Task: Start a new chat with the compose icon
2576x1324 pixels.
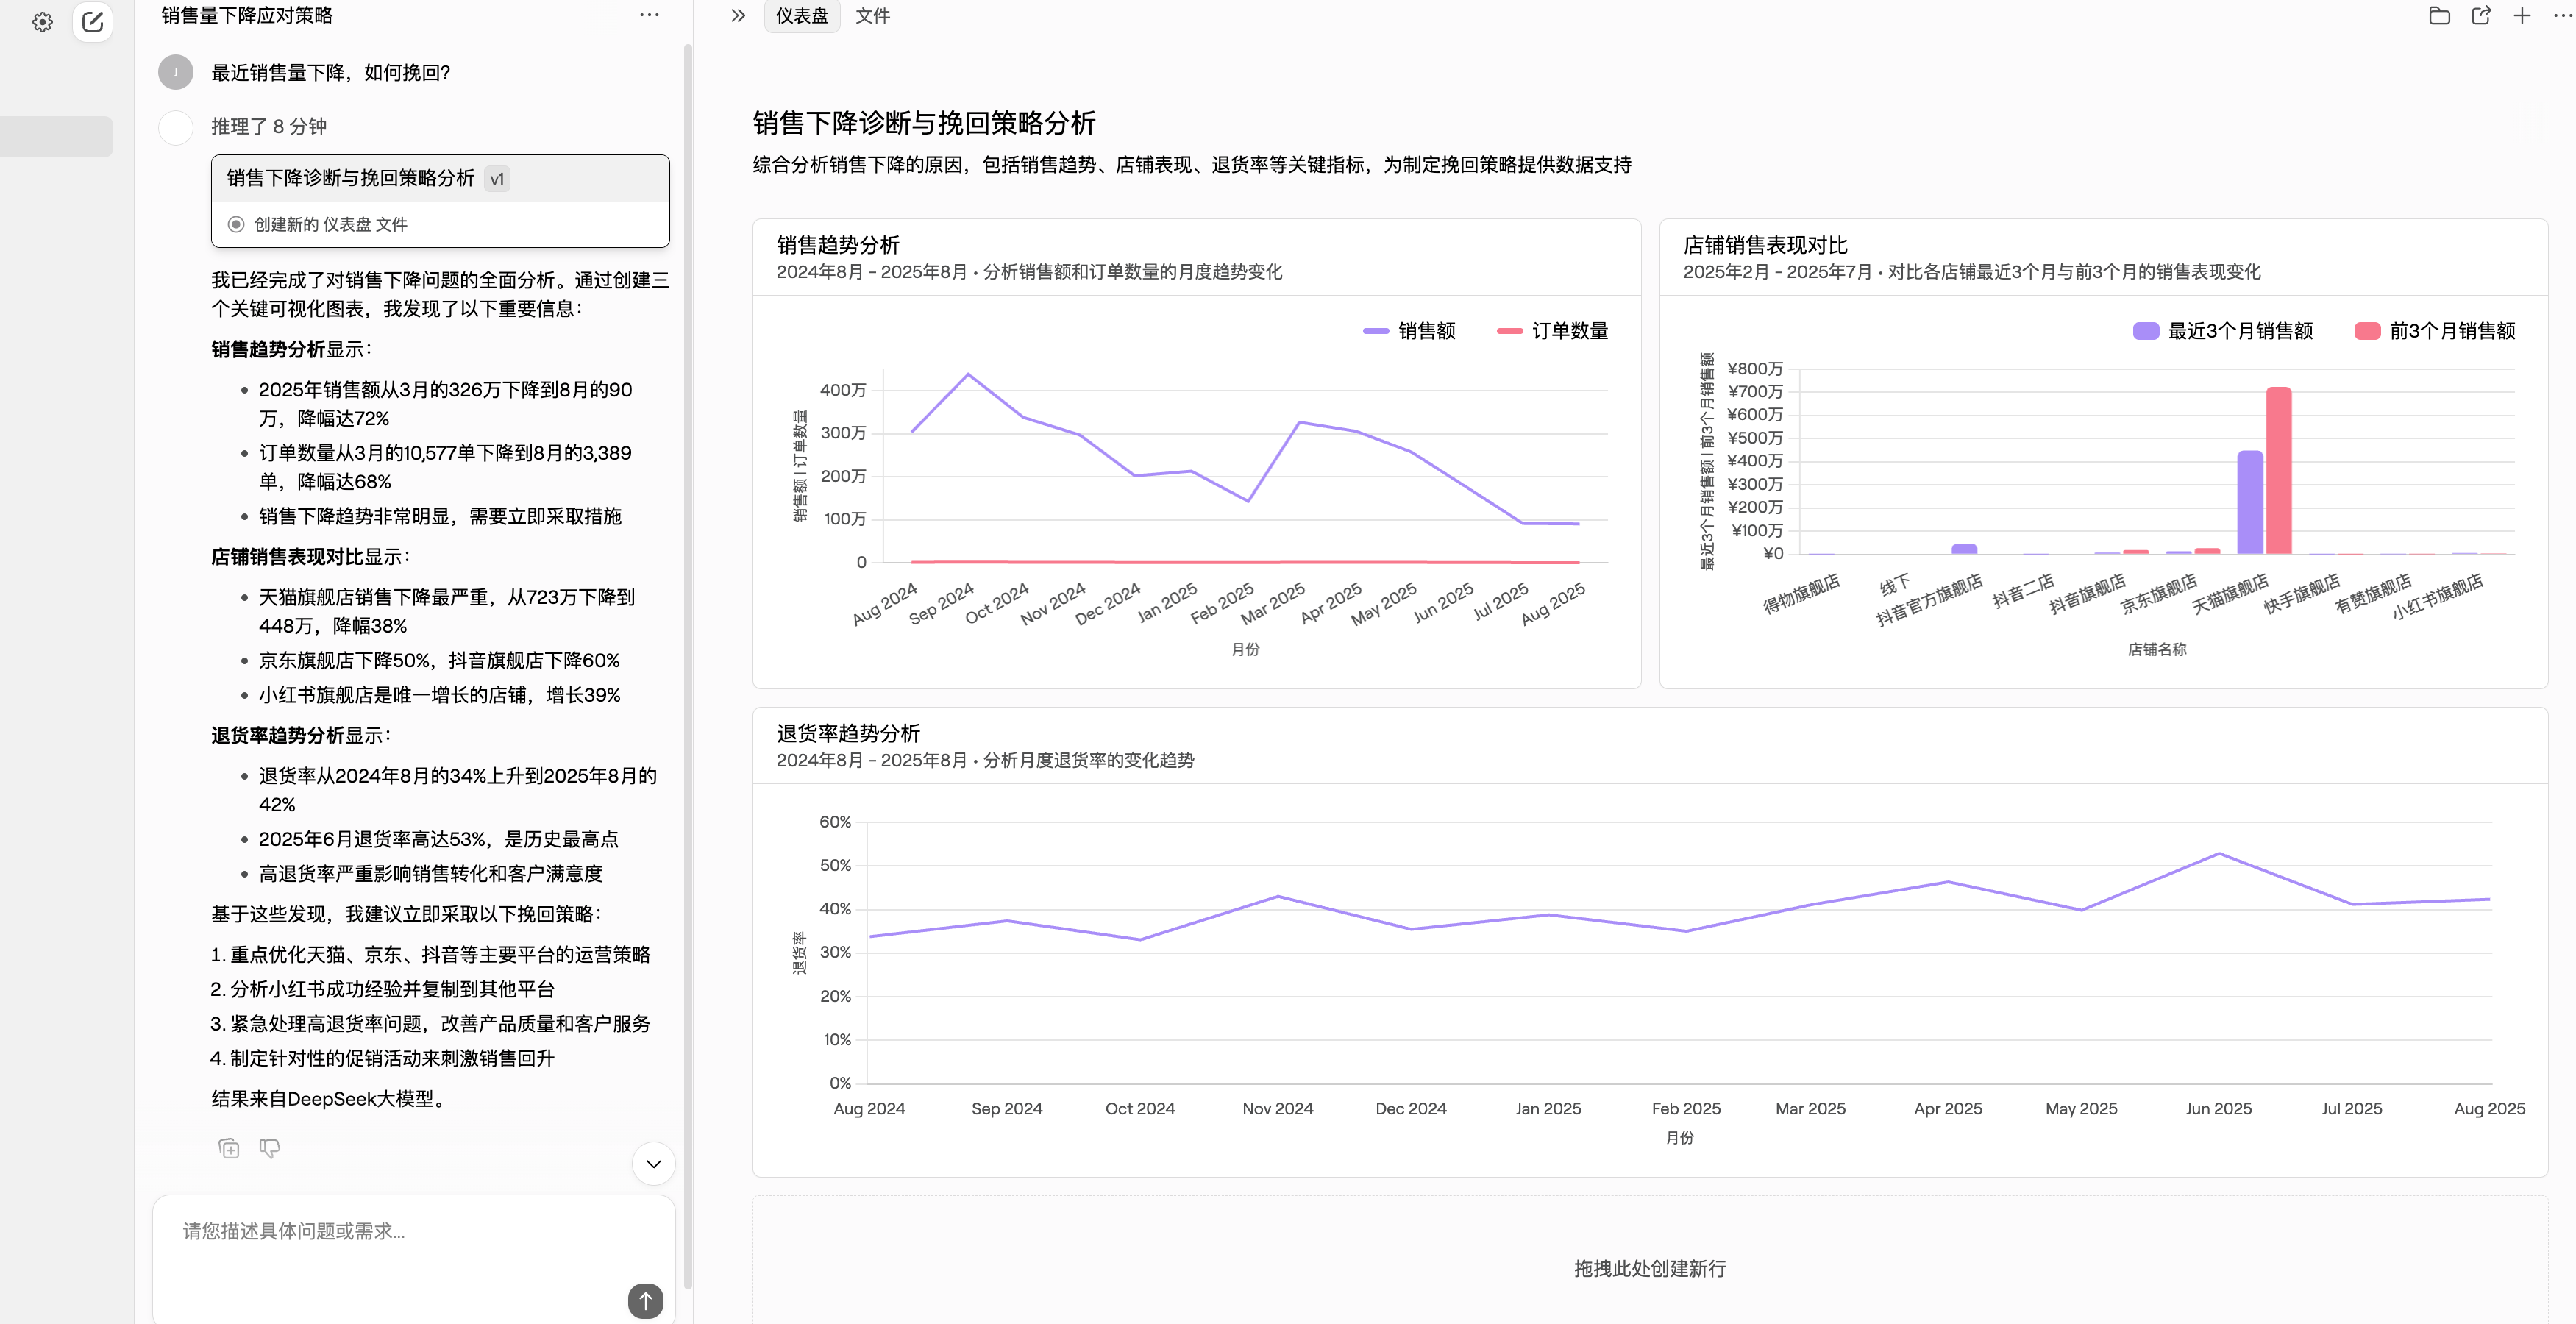Action: (93, 21)
